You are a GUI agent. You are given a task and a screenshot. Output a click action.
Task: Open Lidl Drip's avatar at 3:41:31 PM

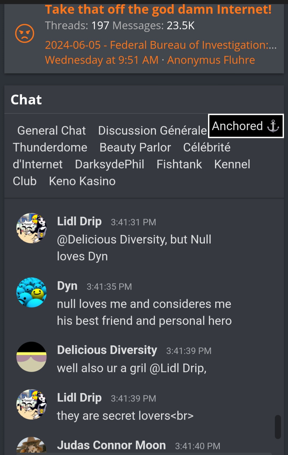[32, 228]
